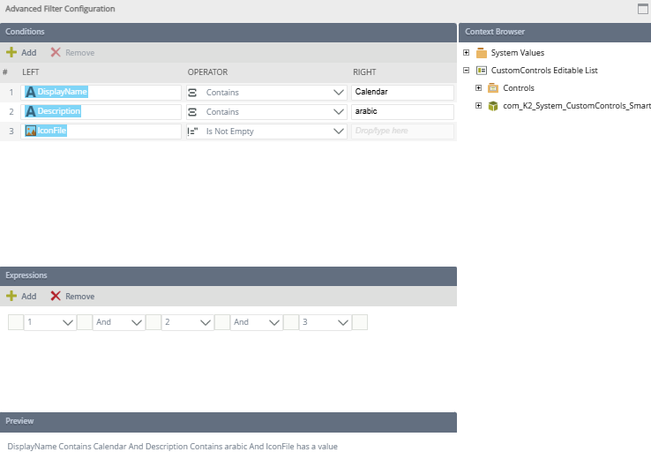Select CustomControls Editable List tree item
The height and width of the screenshot is (467, 651).
click(x=544, y=71)
